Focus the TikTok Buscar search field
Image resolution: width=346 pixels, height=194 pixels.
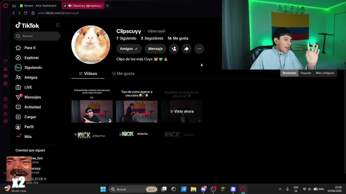pos(37,36)
